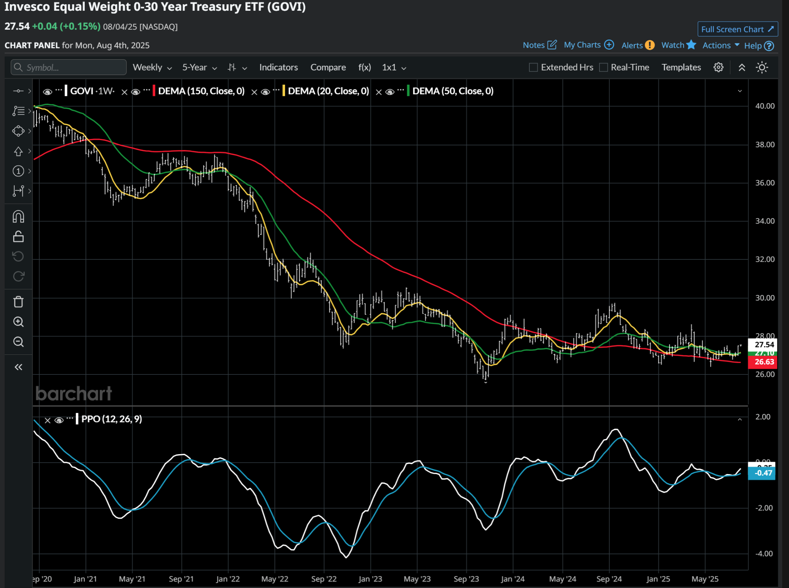This screenshot has height=588, width=789.
Task: Click the Watch link
Action: click(x=673, y=45)
